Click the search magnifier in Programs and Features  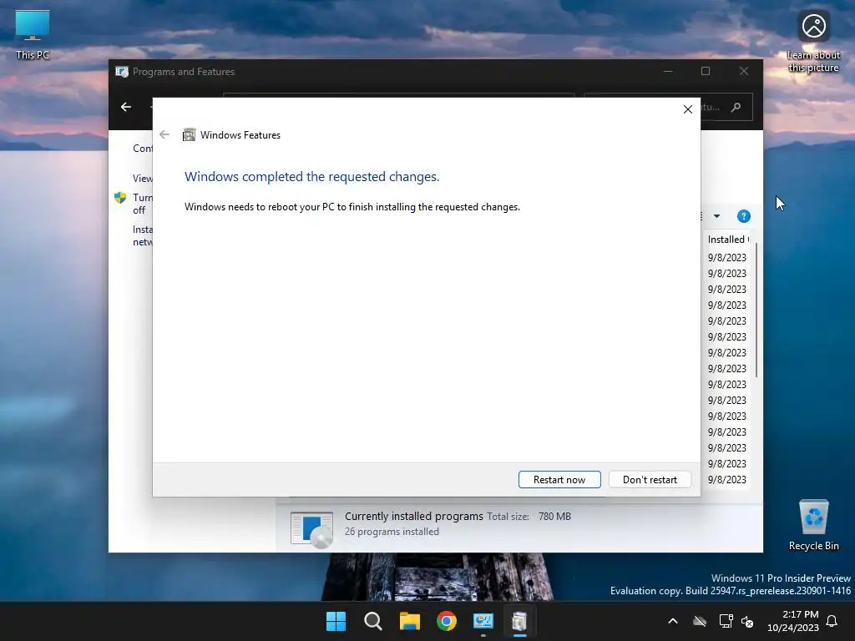736,107
